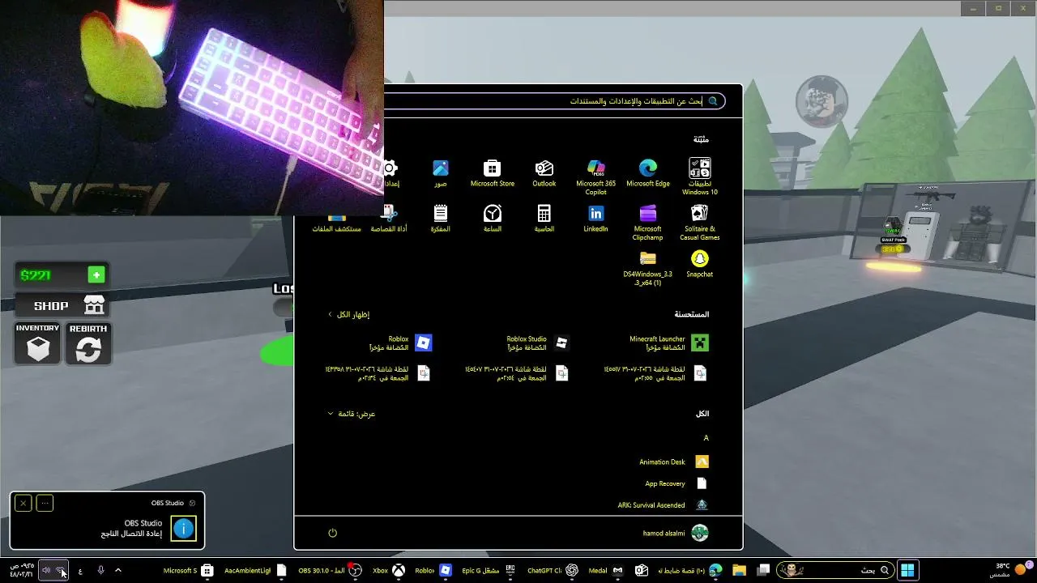Switch to Roblox window on taskbar

pyautogui.click(x=433, y=570)
